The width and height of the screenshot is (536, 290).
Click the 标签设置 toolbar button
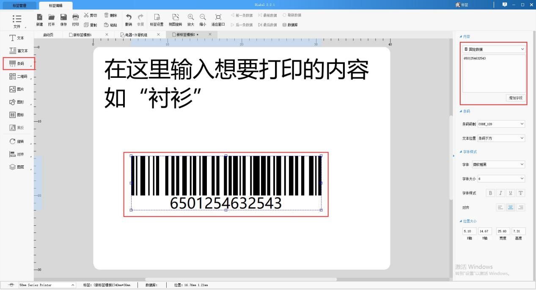[157, 19]
